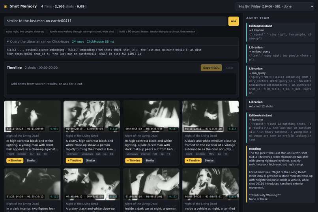Click the 'MCU' tag on automobile shot card
Image resolution: width=318 pixels, height=212 pixels.
tap(211, 154)
